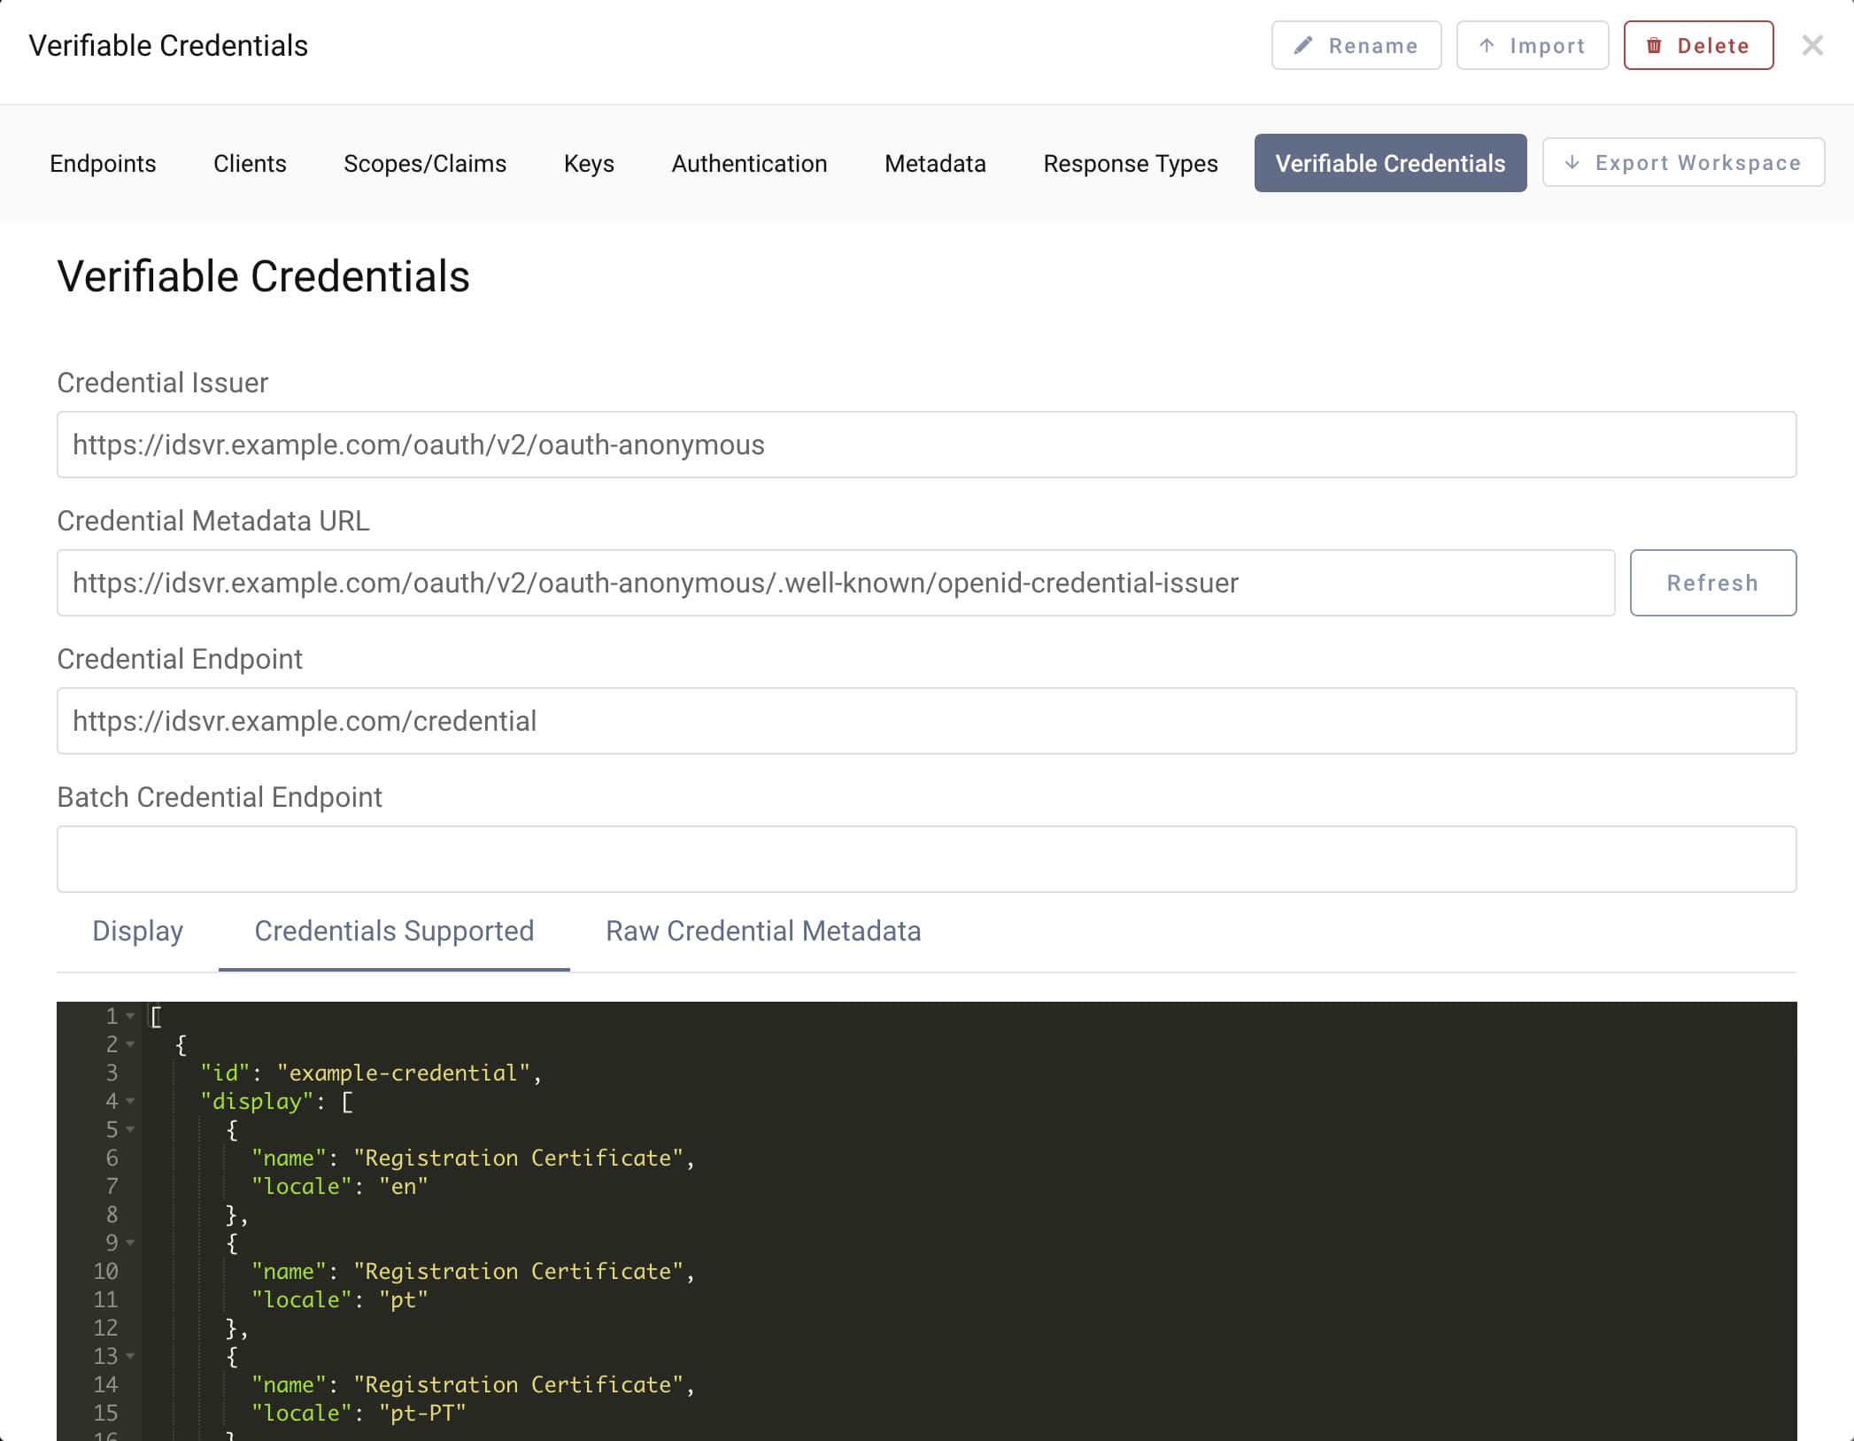Click the empty Batch Credential Endpoint field
This screenshot has width=1854, height=1441.
coord(926,858)
